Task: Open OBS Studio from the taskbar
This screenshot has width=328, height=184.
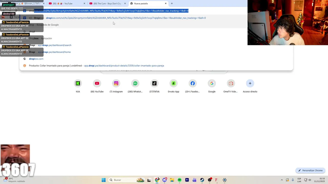Action: [x=210, y=180]
